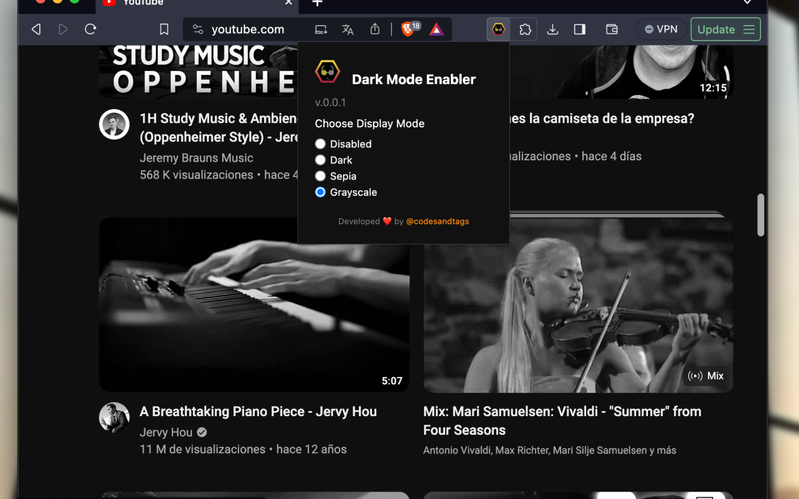
Task: Open 'A Breathtaking Piano Piece - Jervy Hou' title
Action: tap(258, 412)
